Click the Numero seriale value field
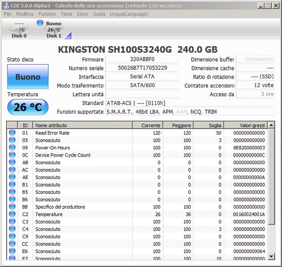 pyautogui.click(x=142, y=68)
